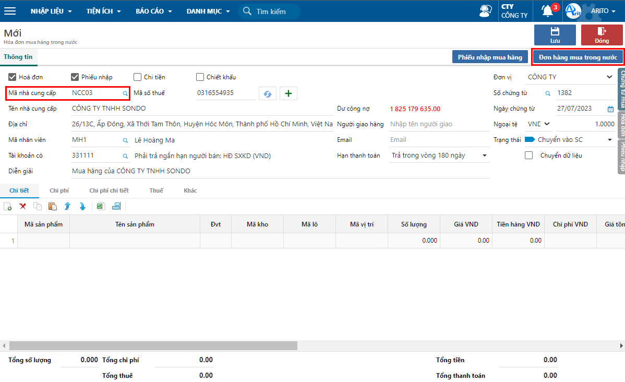Click Đơn hàng mua trong nước button
The width and height of the screenshot is (625, 382).
pos(578,57)
